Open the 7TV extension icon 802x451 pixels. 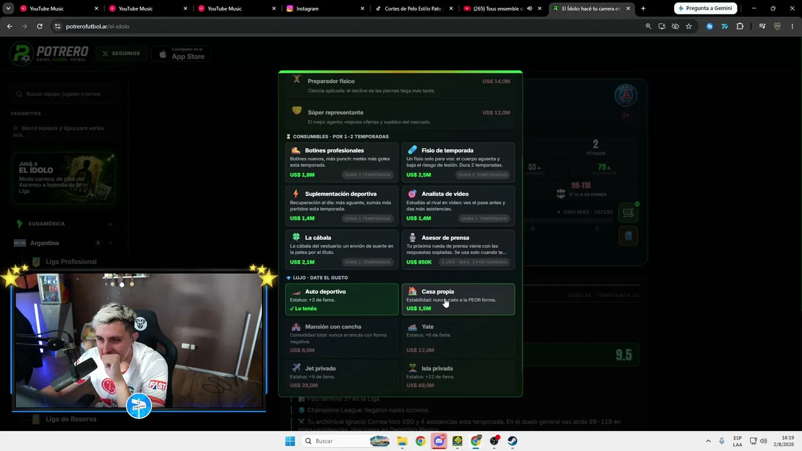(725, 26)
